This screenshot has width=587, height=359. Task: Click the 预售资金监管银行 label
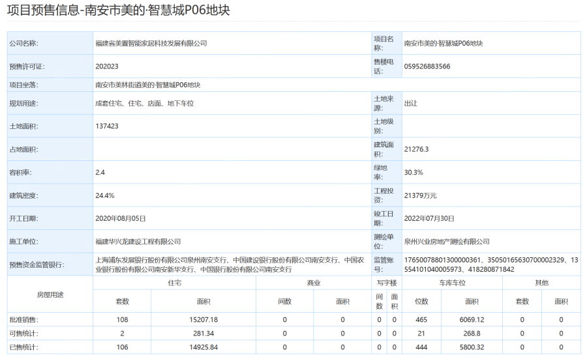(37, 265)
